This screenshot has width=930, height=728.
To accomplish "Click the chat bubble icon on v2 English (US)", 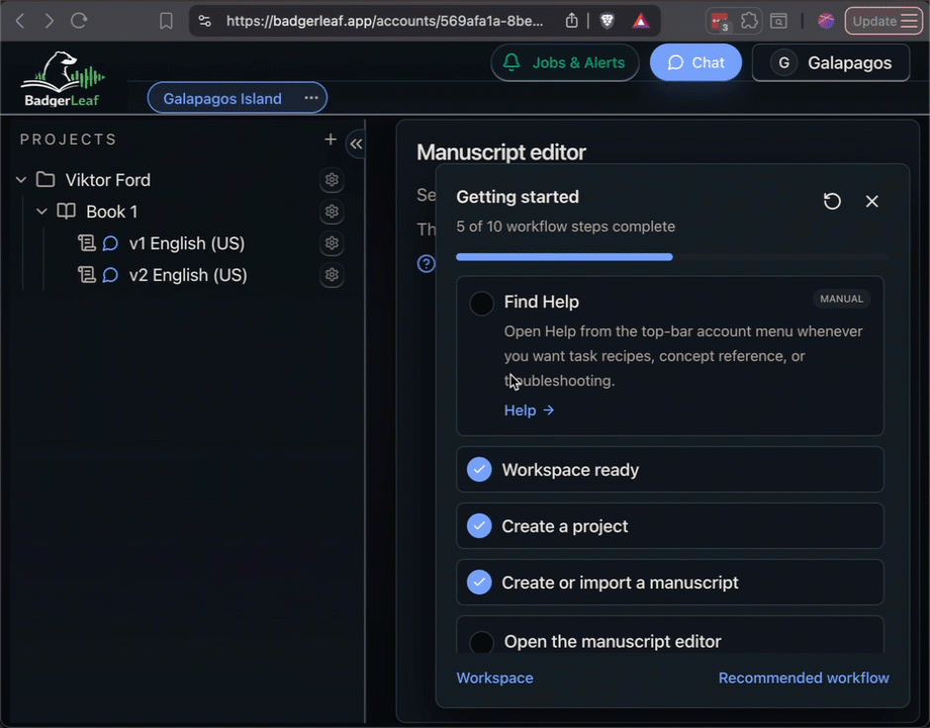I will point(111,275).
